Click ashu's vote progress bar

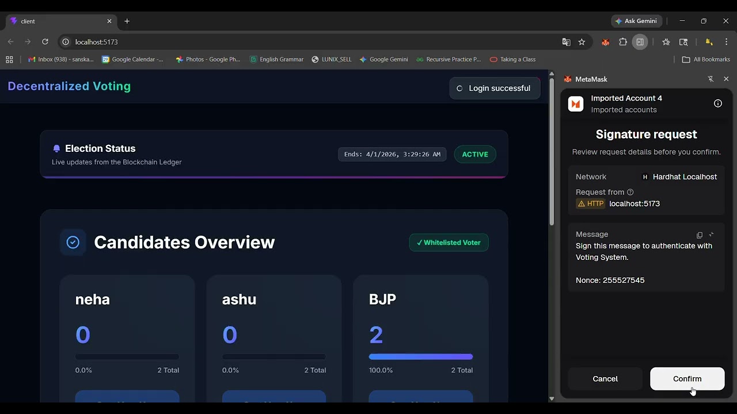coord(274,356)
